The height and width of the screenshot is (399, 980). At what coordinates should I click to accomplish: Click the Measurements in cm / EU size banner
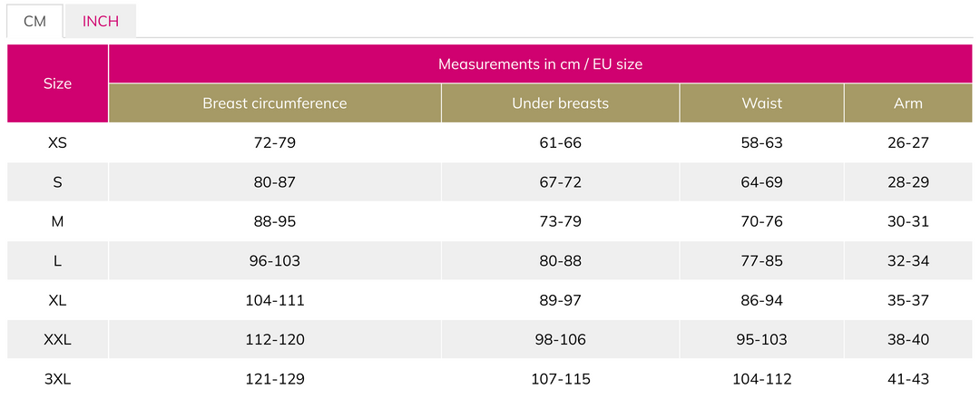point(541,63)
